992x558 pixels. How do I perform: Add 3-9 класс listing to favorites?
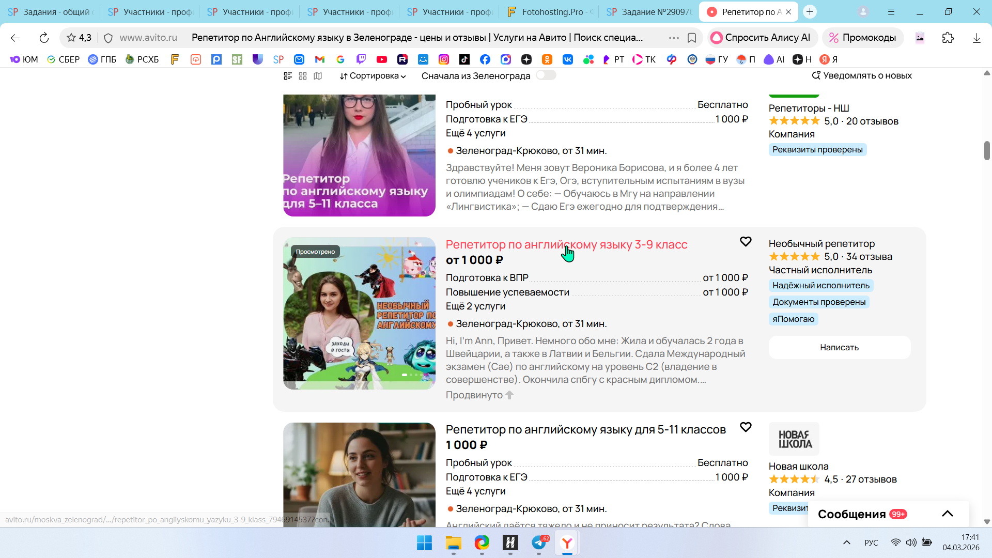(746, 242)
